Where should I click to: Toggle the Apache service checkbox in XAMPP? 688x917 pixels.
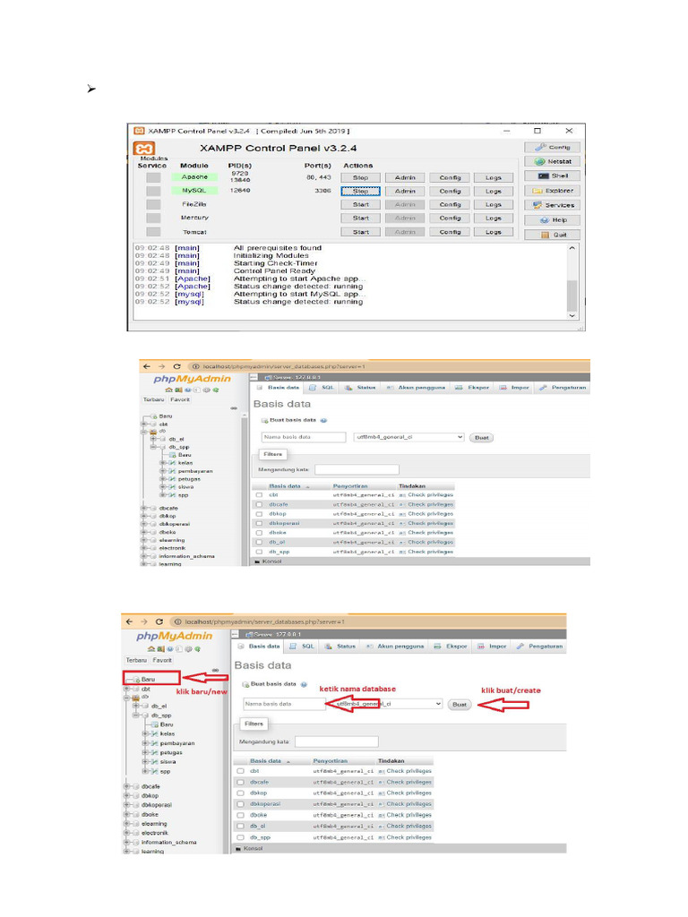coord(153,177)
